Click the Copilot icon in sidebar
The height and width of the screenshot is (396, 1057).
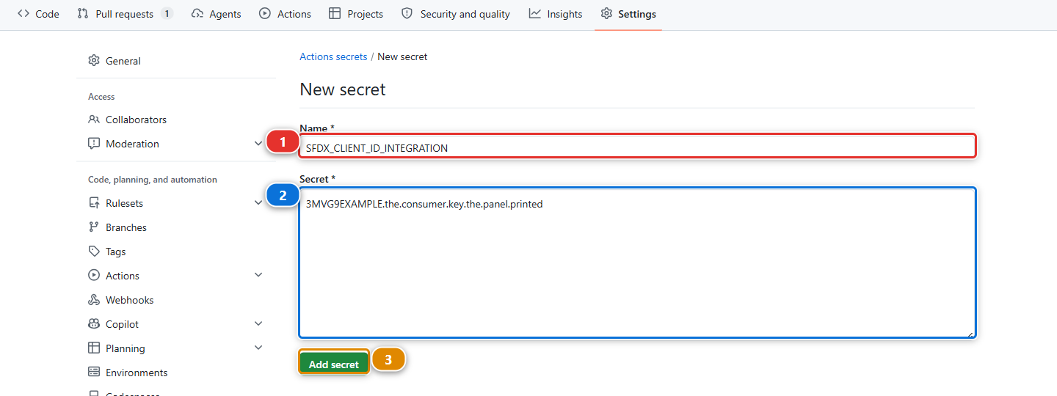(x=94, y=324)
